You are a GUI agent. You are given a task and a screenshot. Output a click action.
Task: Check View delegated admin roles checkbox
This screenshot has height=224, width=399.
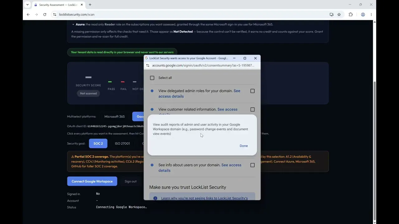point(252,91)
